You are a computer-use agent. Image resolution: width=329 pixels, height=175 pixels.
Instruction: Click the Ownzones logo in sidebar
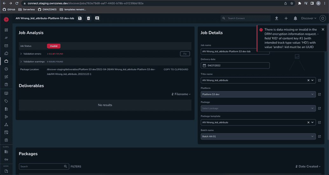click(x=6, y=19)
